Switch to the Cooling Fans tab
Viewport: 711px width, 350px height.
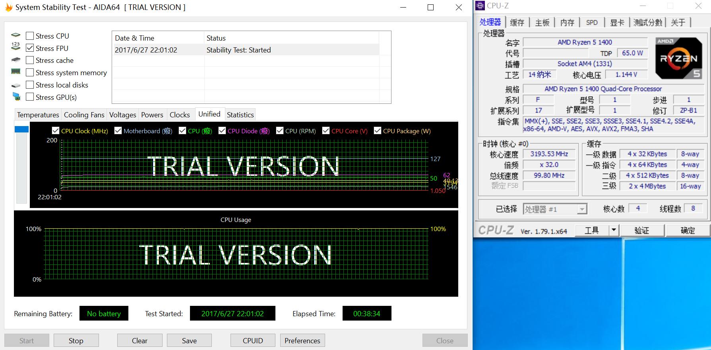pyautogui.click(x=84, y=115)
